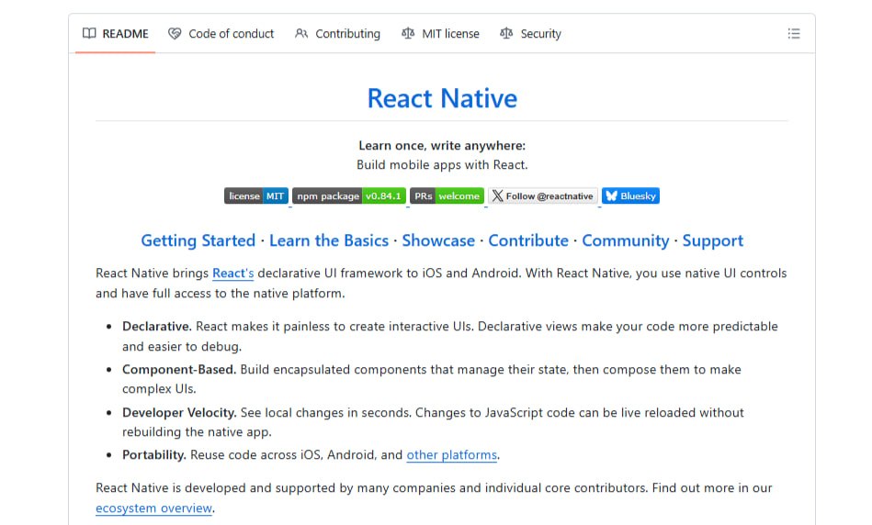Switch to the Code of conduct tab
Viewport: 872px width, 525px height.
click(x=221, y=34)
